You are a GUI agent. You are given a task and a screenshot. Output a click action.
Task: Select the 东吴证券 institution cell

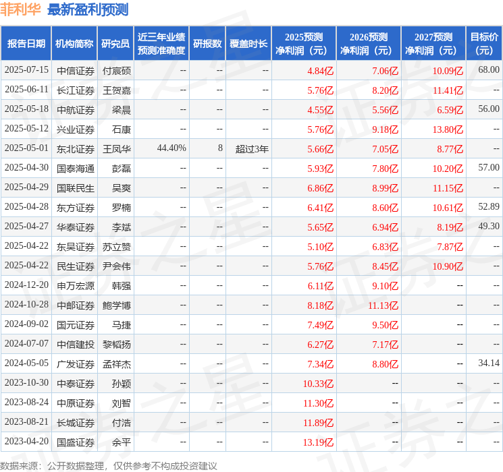pyautogui.click(x=76, y=247)
